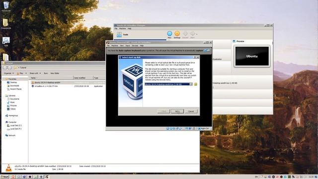Click hard disk activity icon in VM status bar
Image resolution: width=318 pixels, height=179 pixels.
click(168, 128)
